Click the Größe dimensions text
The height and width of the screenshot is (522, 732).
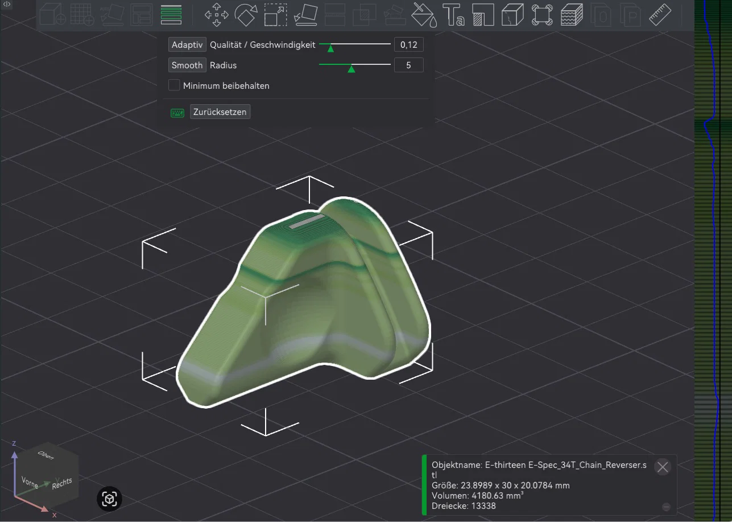(501, 486)
